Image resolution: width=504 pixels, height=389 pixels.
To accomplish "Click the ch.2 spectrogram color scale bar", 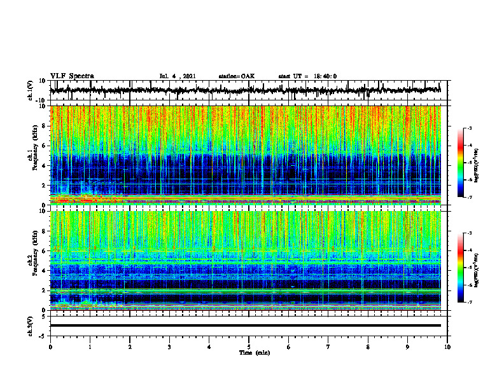I will pyautogui.click(x=461, y=268).
